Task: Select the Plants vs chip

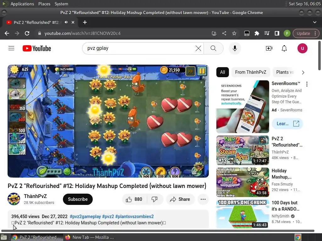Action: point(285,72)
